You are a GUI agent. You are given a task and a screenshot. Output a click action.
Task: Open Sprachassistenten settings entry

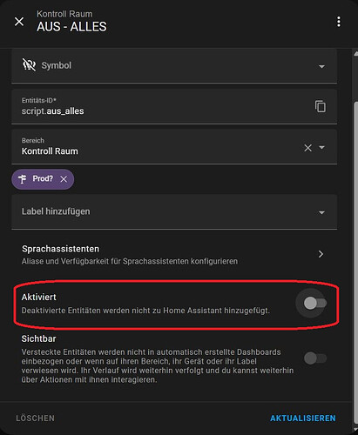point(174,255)
